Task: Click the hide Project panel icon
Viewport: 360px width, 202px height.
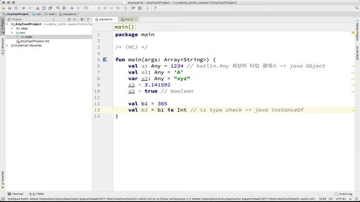Action: 89,20
